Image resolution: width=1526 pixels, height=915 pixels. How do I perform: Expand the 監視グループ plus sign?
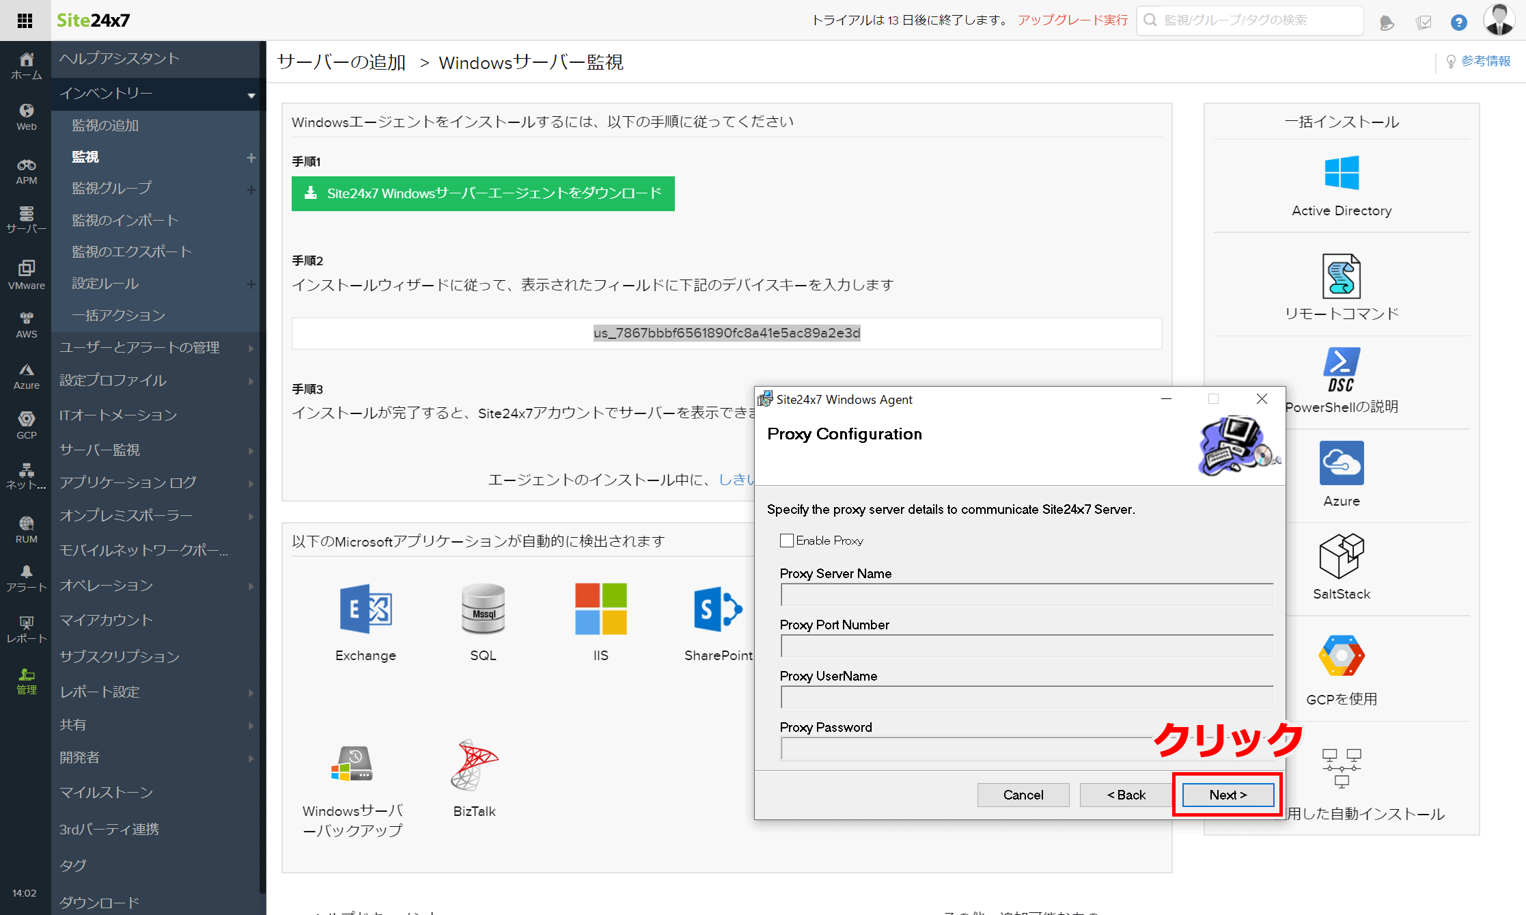(x=251, y=189)
